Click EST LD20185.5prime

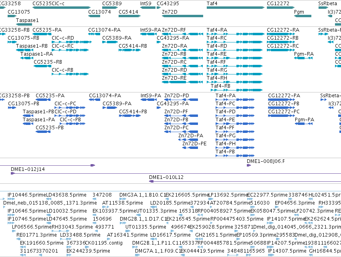click(x=154, y=207)
